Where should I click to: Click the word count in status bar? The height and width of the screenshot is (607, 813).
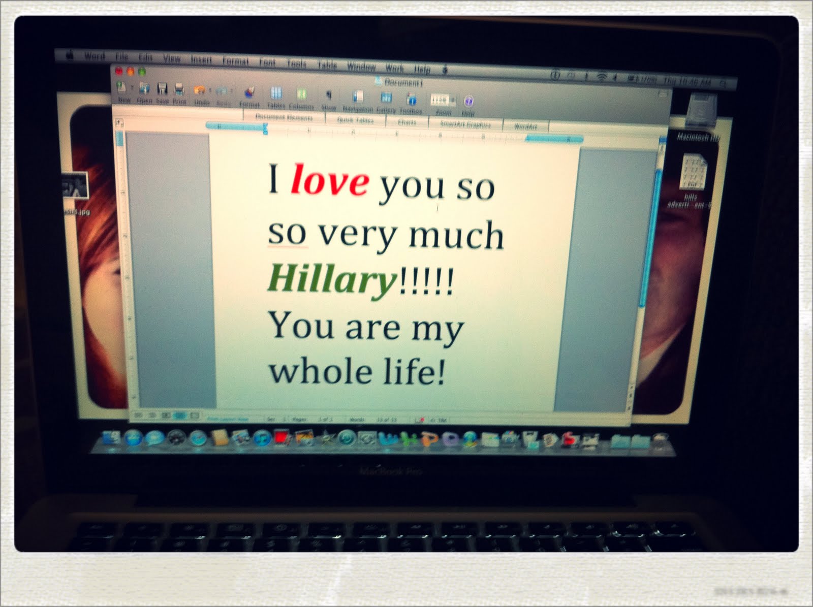(373, 420)
